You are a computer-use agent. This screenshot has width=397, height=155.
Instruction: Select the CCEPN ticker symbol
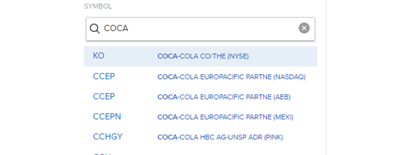click(x=107, y=117)
